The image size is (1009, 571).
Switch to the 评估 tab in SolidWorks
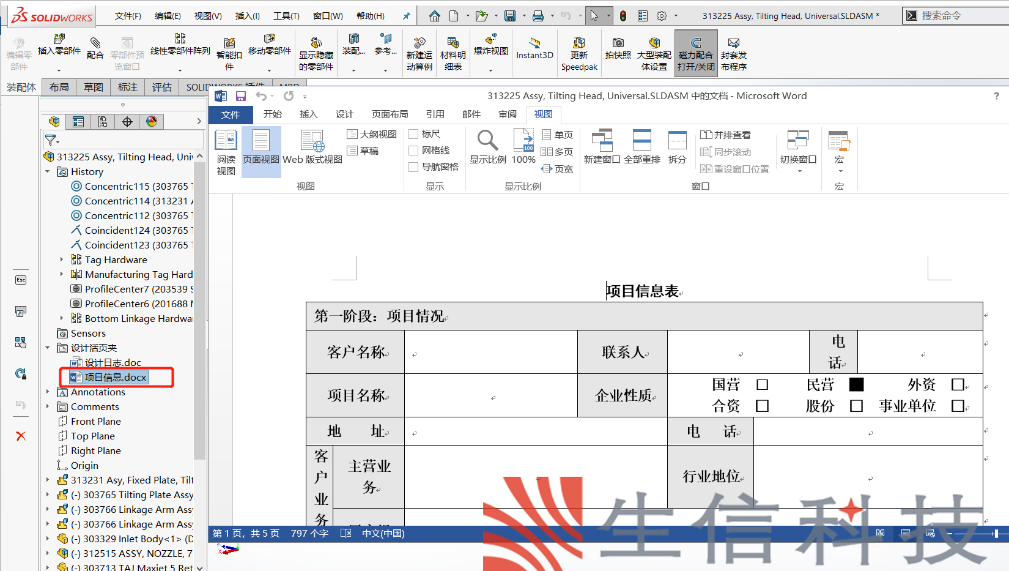pos(162,88)
